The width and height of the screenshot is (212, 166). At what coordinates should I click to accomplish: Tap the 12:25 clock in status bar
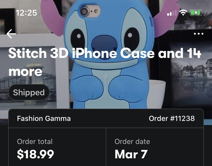pyautogui.click(x=26, y=13)
